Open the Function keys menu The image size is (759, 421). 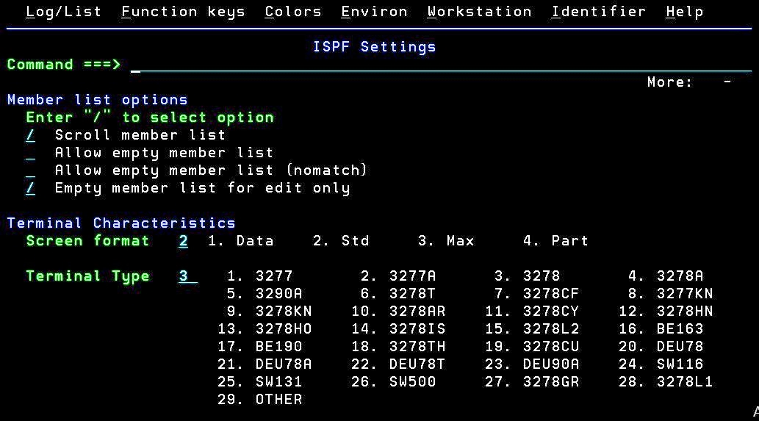(183, 12)
